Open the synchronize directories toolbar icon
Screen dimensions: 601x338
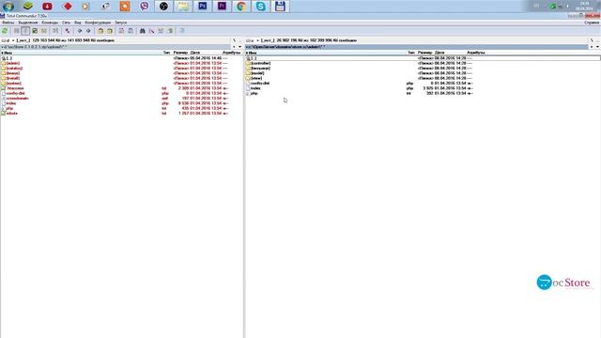click(x=161, y=31)
